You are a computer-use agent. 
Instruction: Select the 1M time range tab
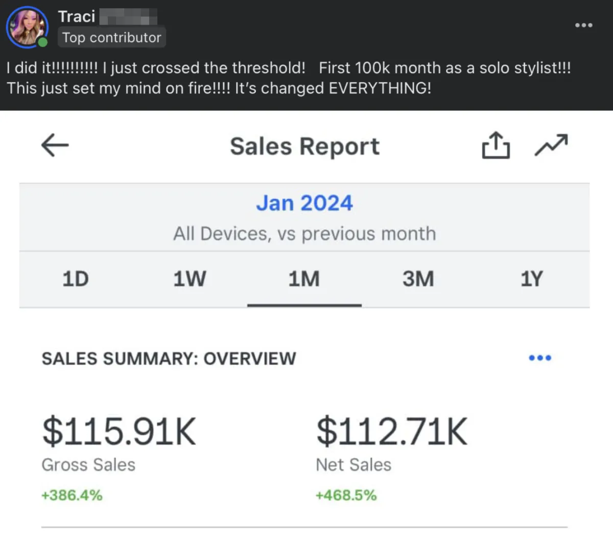coord(304,279)
